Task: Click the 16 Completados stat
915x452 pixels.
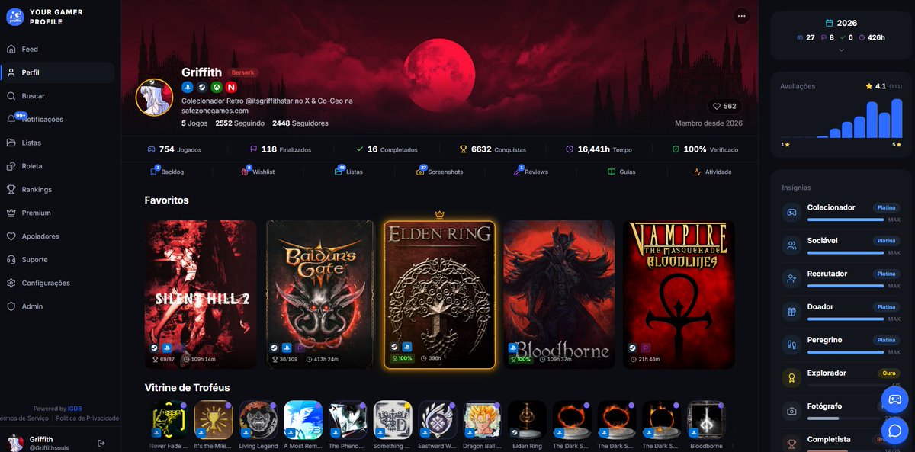Action: (387, 149)
